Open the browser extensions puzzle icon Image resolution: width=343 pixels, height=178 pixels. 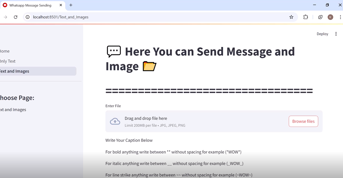pos(305,17)
